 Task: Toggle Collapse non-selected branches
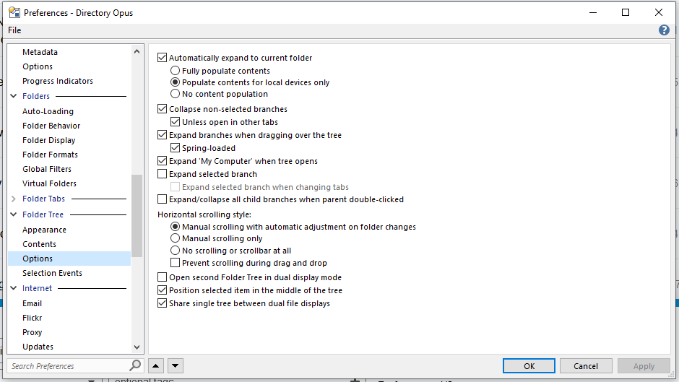tap(162, 109)
